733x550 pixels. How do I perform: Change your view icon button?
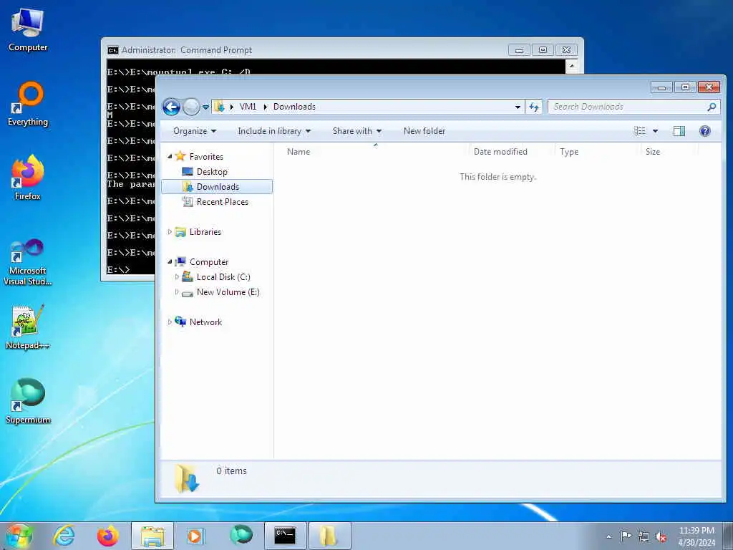639,131
